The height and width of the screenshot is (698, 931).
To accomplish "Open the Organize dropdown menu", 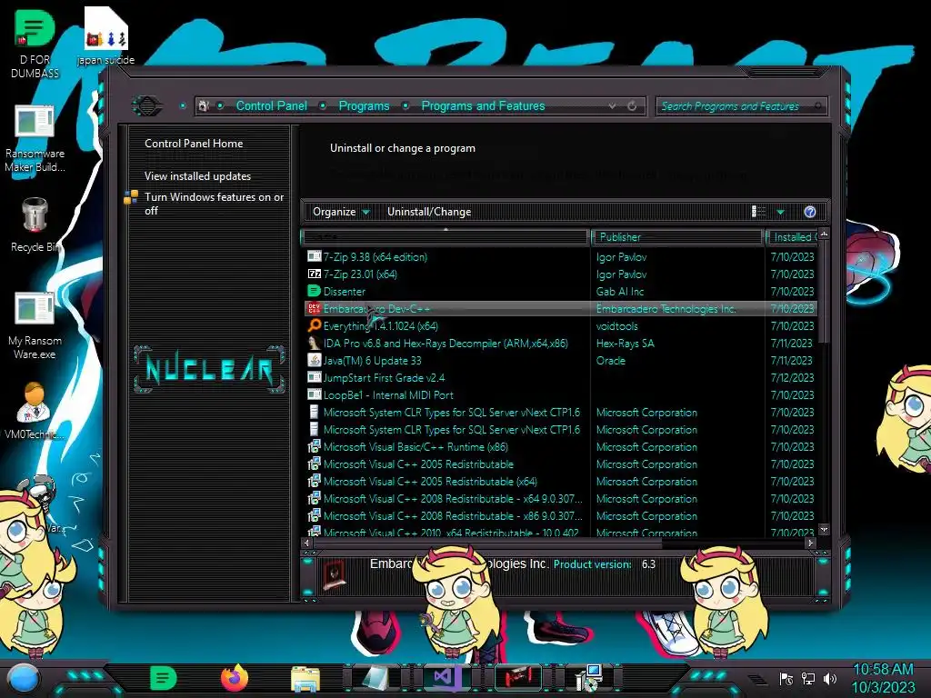I will point(341,212).
